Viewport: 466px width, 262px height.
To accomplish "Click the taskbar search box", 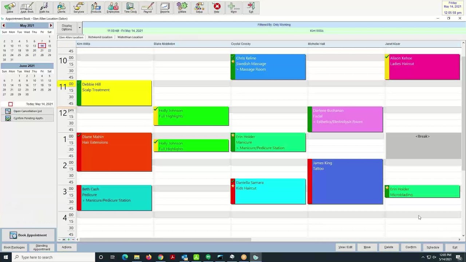I will tap(55, 257).
